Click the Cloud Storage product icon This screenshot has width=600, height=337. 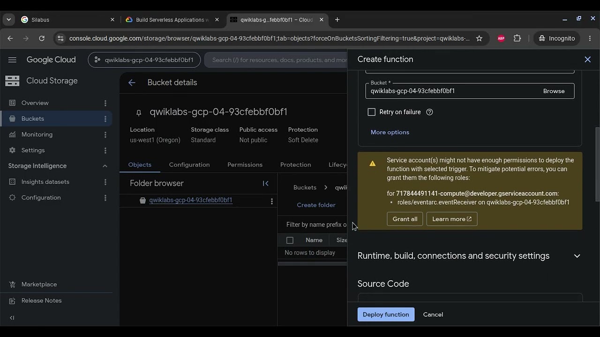coord(12,81)
